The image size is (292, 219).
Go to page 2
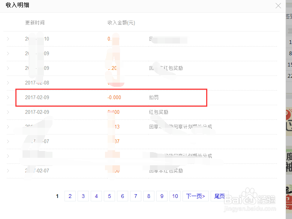70,196
